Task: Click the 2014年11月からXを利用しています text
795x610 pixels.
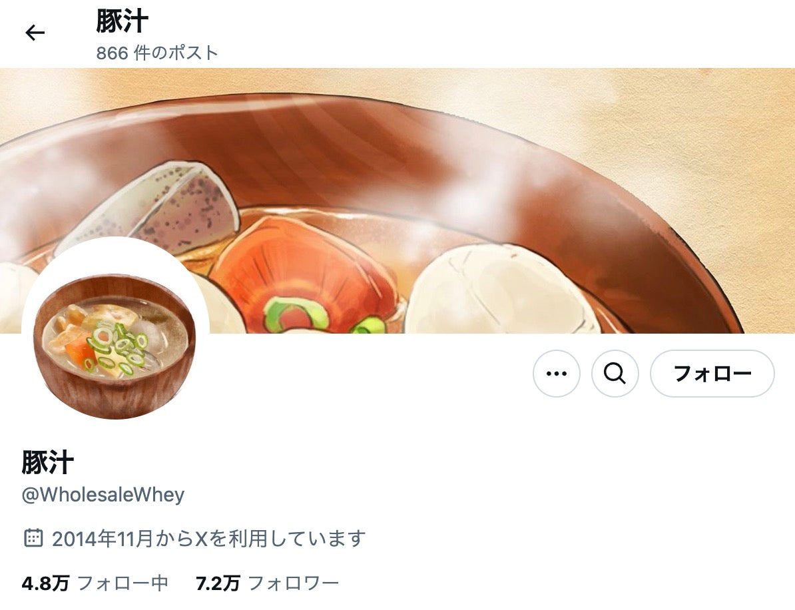Action: point(208,538)
